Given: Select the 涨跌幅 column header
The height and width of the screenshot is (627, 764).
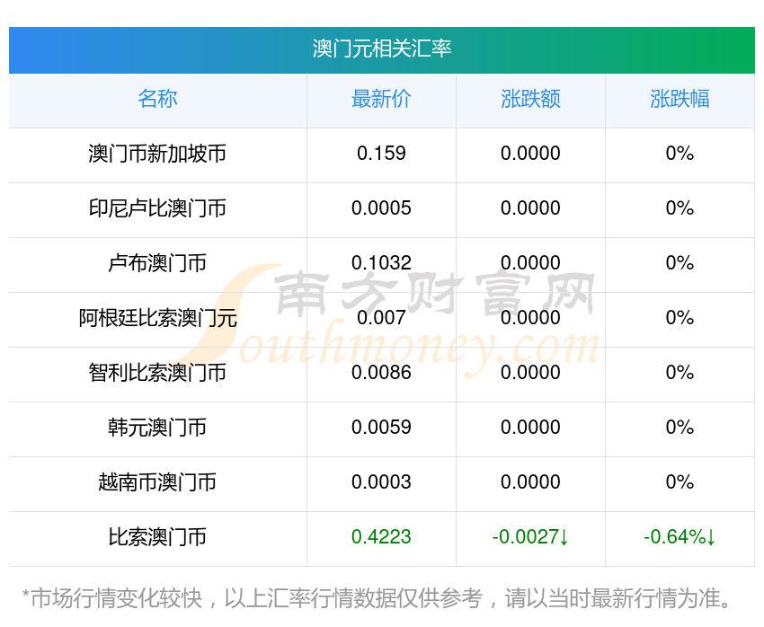Looking at the screenshot, I should (680, 99).
